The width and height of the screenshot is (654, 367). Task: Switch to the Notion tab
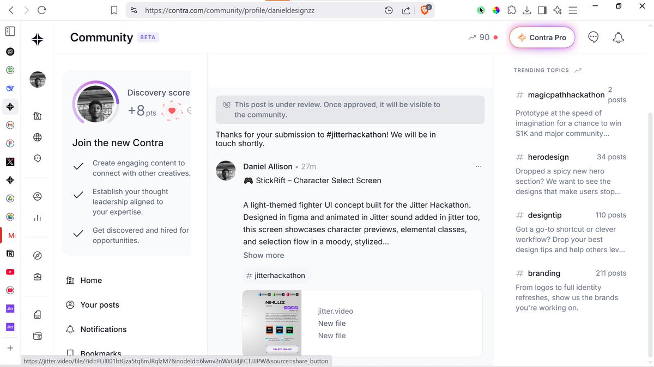coord(10,254)
